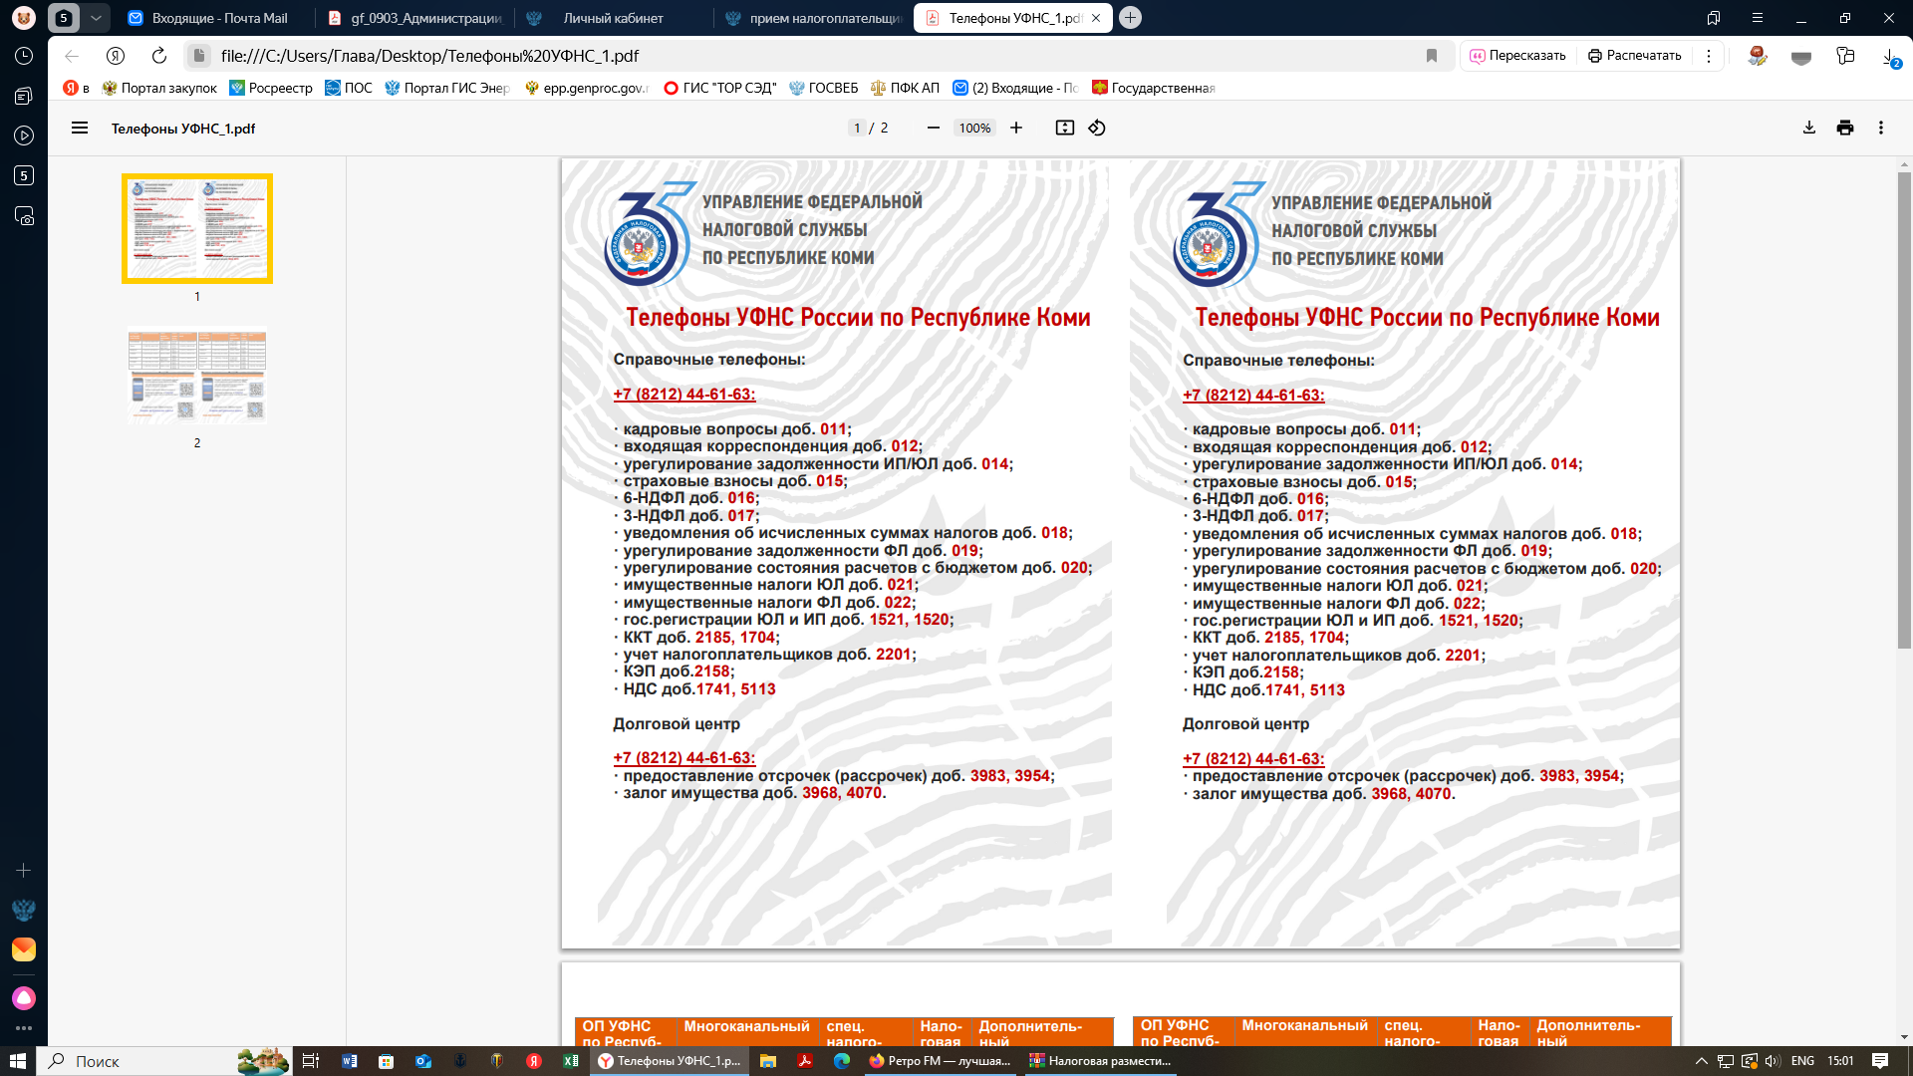Click the taskbar Поиск search box
1913x1076 pixels.
click(164, 1061)
